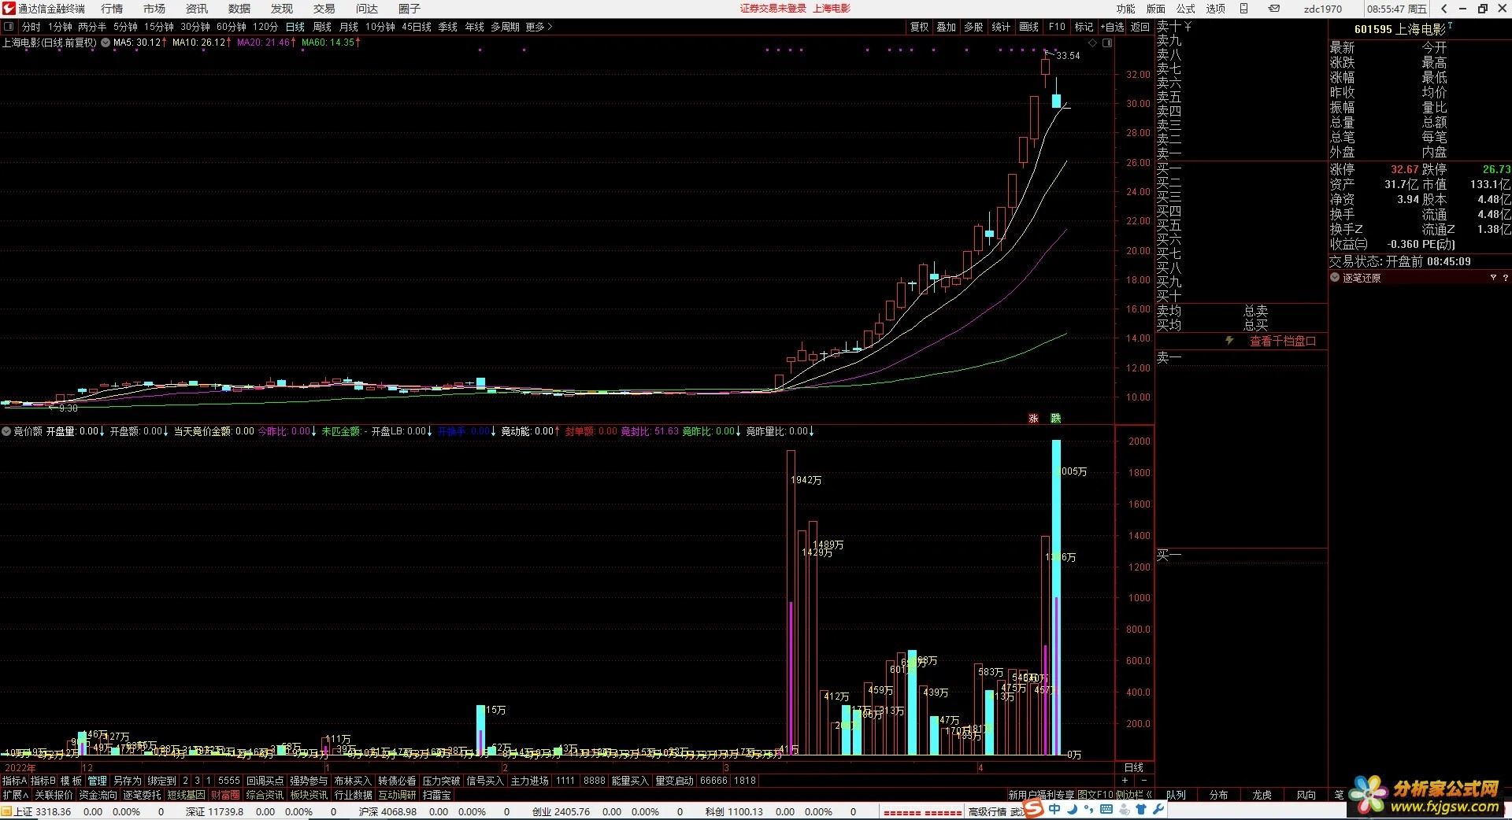Viewport: 1512px width, 820px height.
Task: Open the 指标A indicator list
Action: point(14,781)
